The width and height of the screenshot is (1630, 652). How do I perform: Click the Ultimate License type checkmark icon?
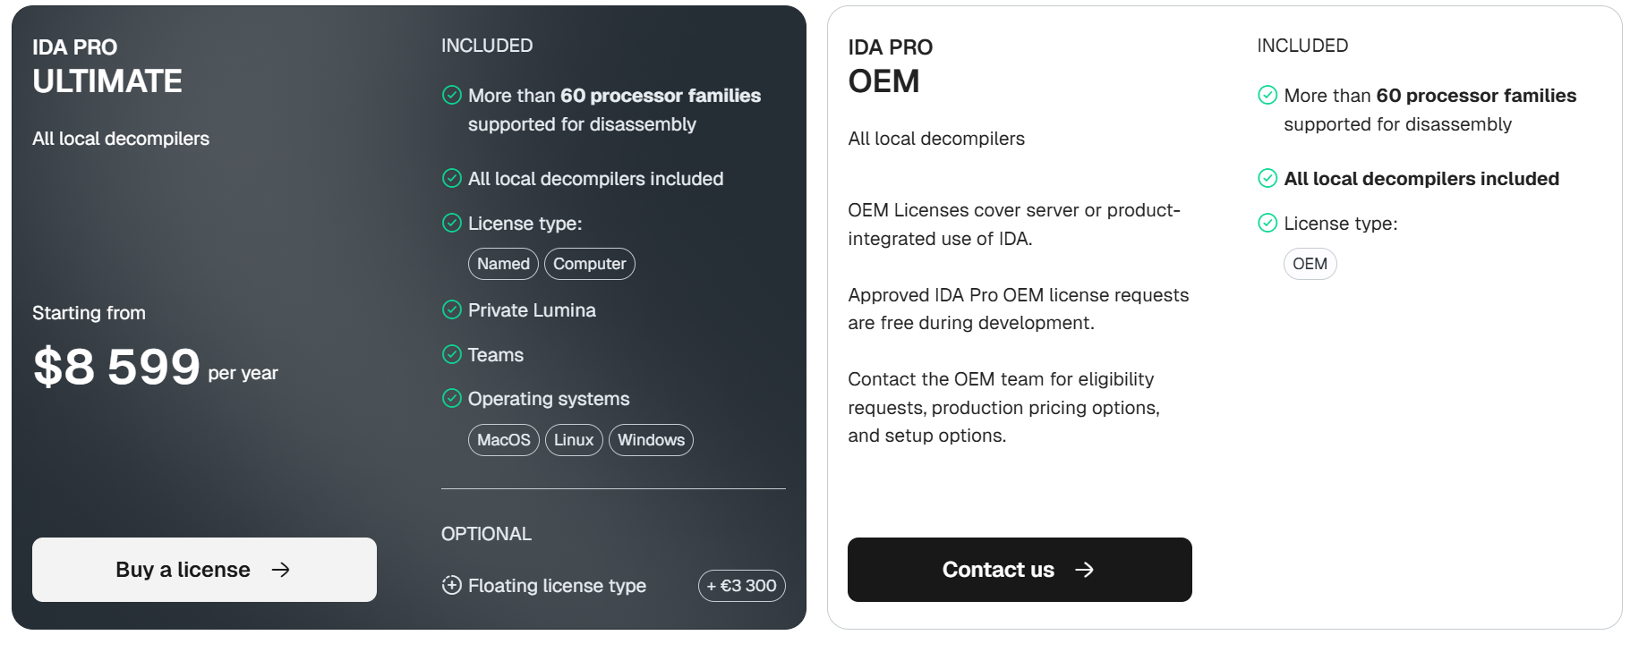click(x=452, y=223)
